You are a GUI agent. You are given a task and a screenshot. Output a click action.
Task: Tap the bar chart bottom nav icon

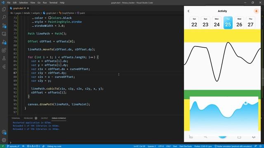[191, 137]
